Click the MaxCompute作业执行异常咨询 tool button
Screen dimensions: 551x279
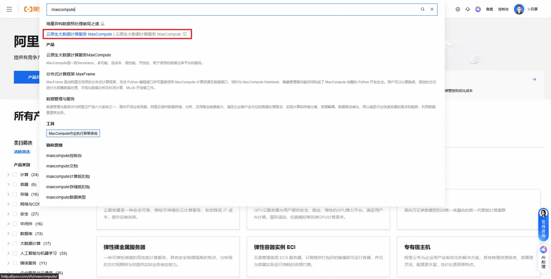click(x=73, y=133)
